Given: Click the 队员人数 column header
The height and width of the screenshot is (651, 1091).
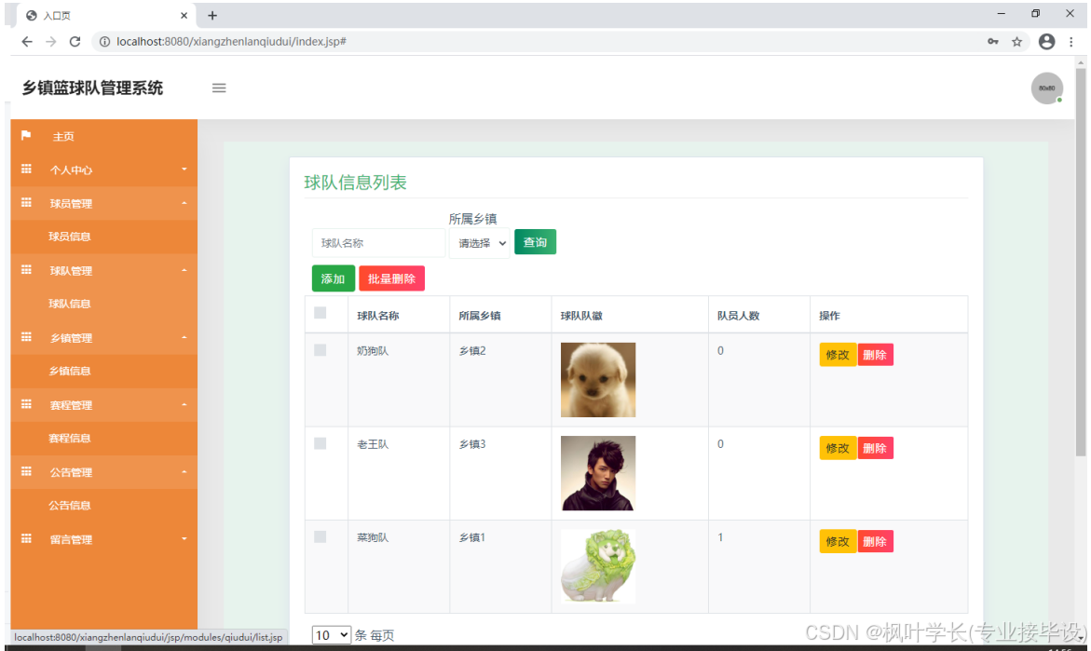Looking at the screenshot, I should click(738, 316).
